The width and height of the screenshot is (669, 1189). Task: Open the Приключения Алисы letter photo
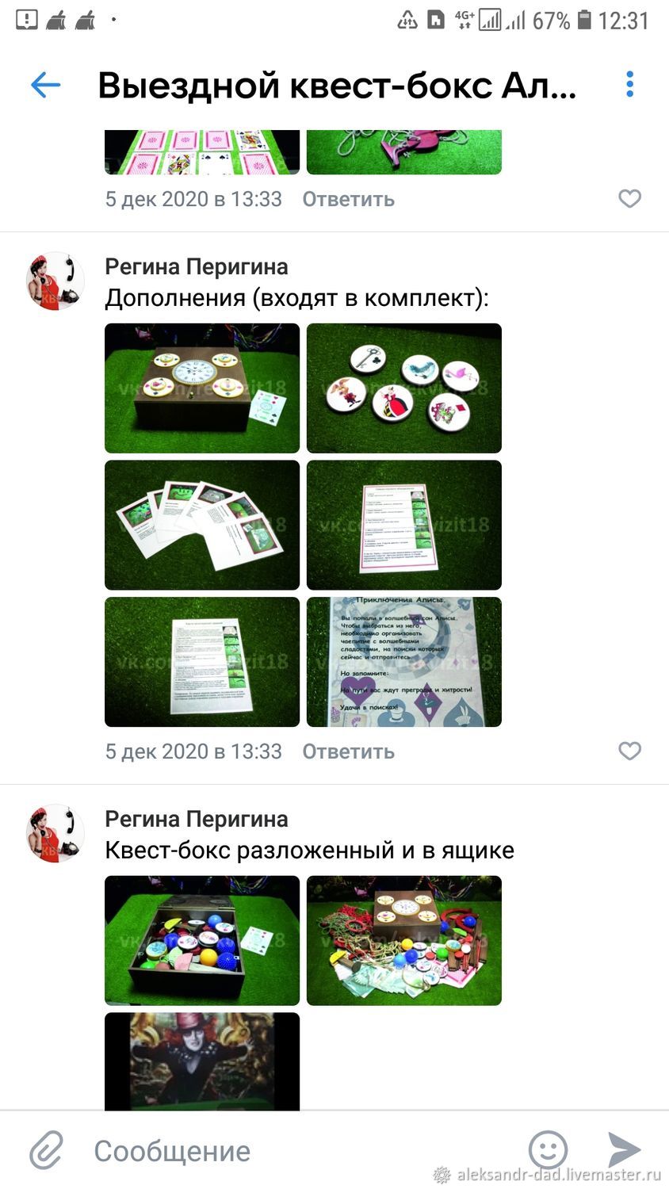pos(404,662)
